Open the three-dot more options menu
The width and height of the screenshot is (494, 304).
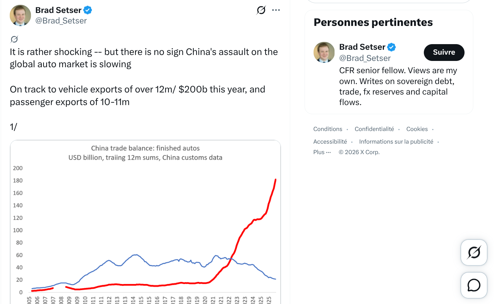pyautogui.click(x=276, y=10)
